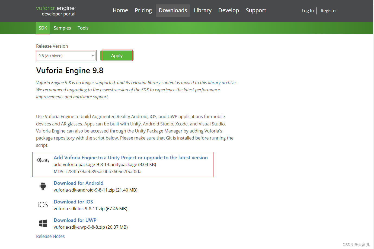Click the Download for Android link
Image resolution: width=374 pixels, height=249 pixels.
(78, 183)
